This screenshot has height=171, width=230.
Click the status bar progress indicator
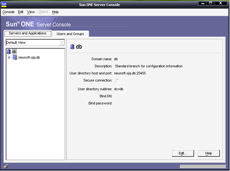point(203,166)
